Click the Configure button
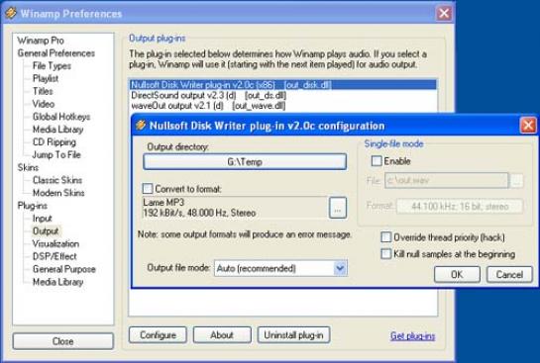 click(158, 335)
